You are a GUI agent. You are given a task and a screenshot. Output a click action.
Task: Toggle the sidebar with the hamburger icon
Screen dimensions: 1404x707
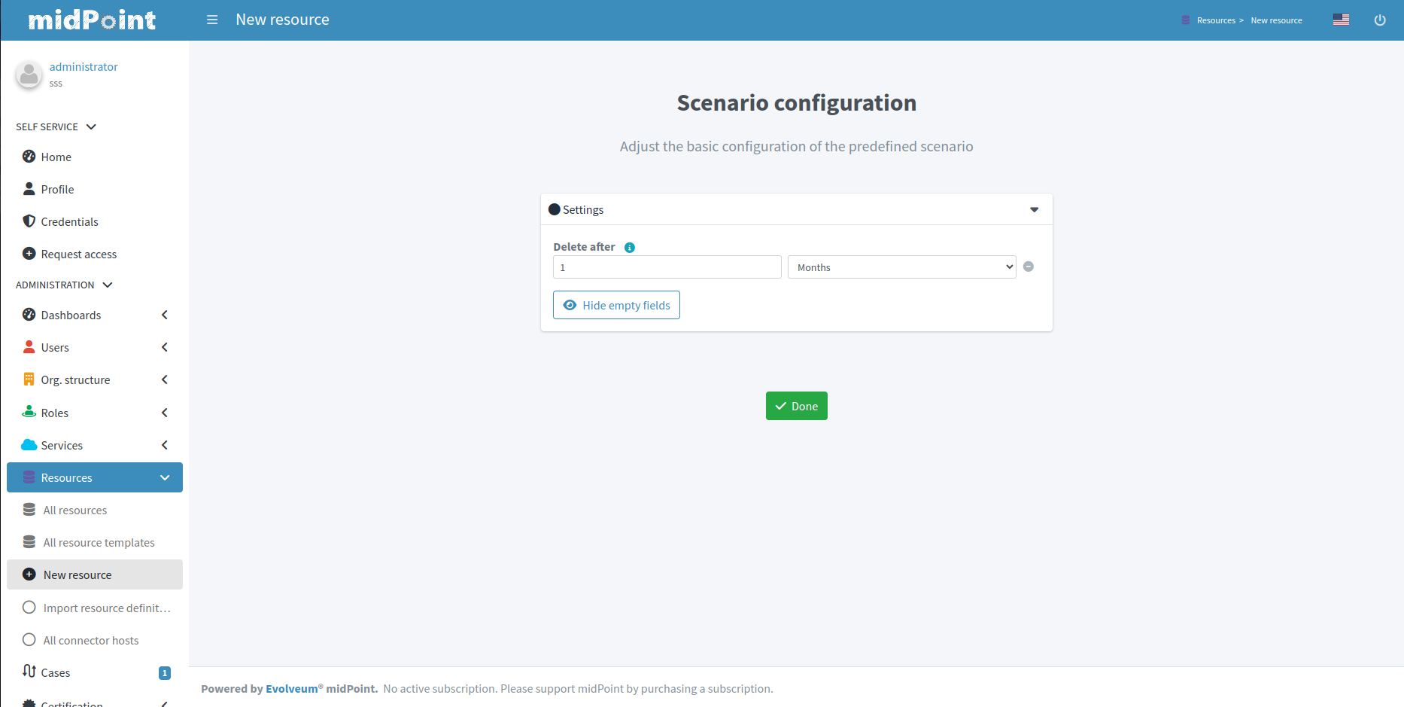click(211, 20)
